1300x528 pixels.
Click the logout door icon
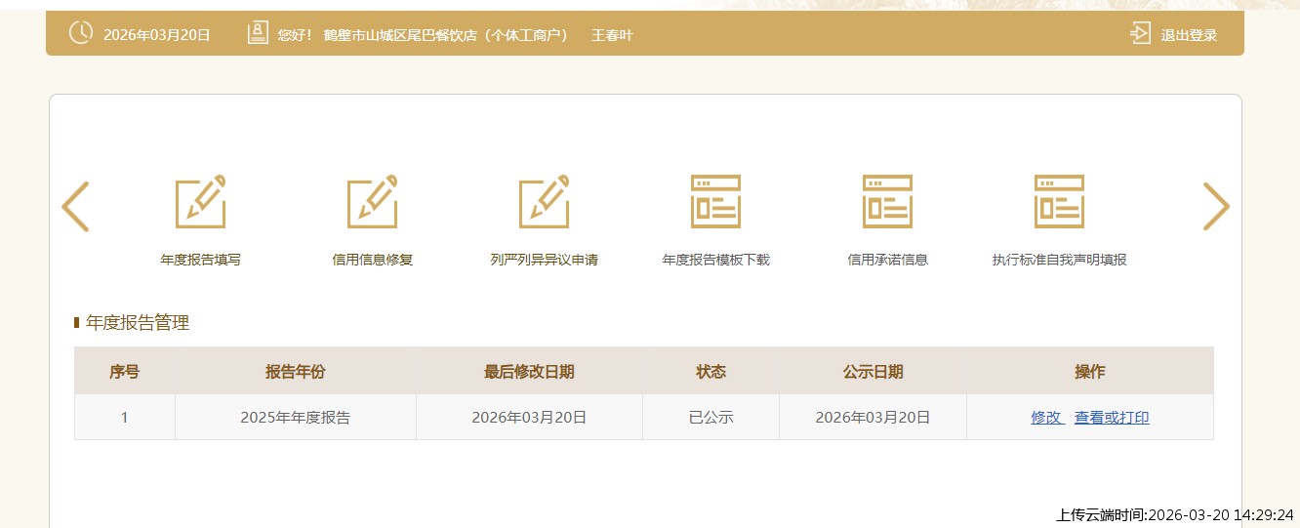1140,34
